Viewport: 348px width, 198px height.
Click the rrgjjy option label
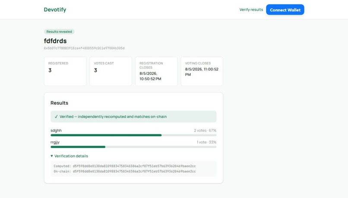55,142
